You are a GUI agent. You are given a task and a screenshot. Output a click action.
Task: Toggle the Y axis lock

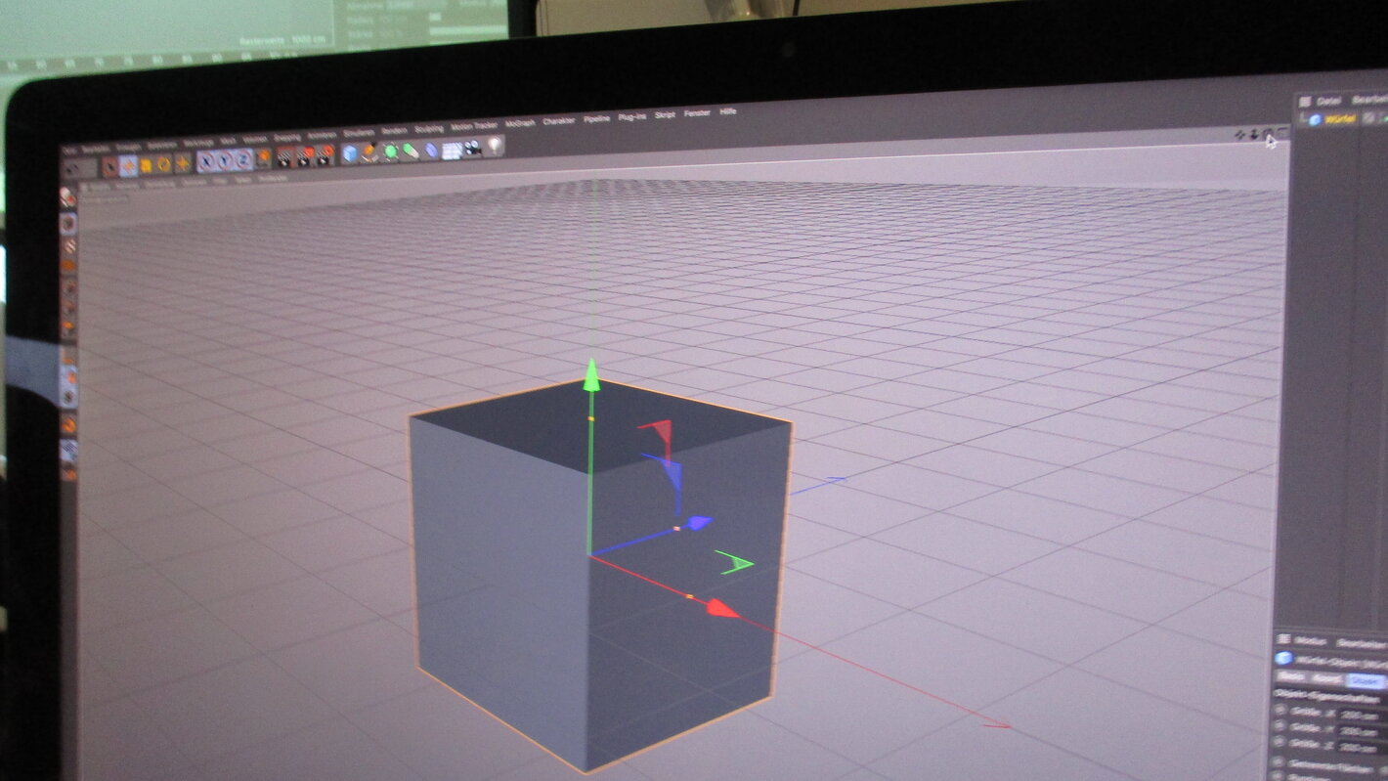coord(224,161)
